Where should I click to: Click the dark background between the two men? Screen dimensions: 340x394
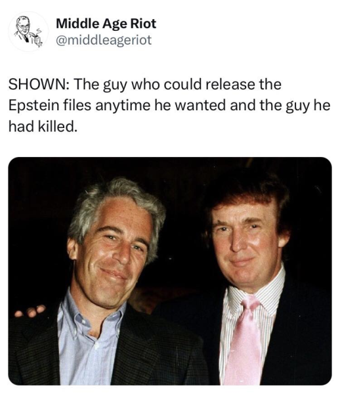pyautogui.click(x=183, y=226)
